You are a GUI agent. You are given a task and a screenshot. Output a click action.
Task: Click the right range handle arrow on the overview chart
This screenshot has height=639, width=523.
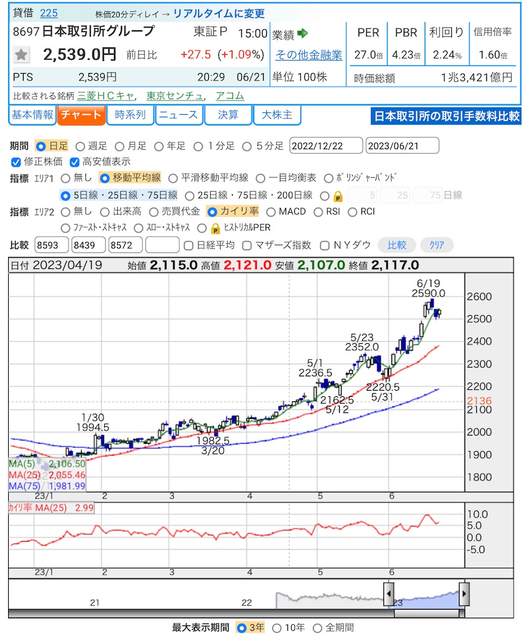pos(464,594)
